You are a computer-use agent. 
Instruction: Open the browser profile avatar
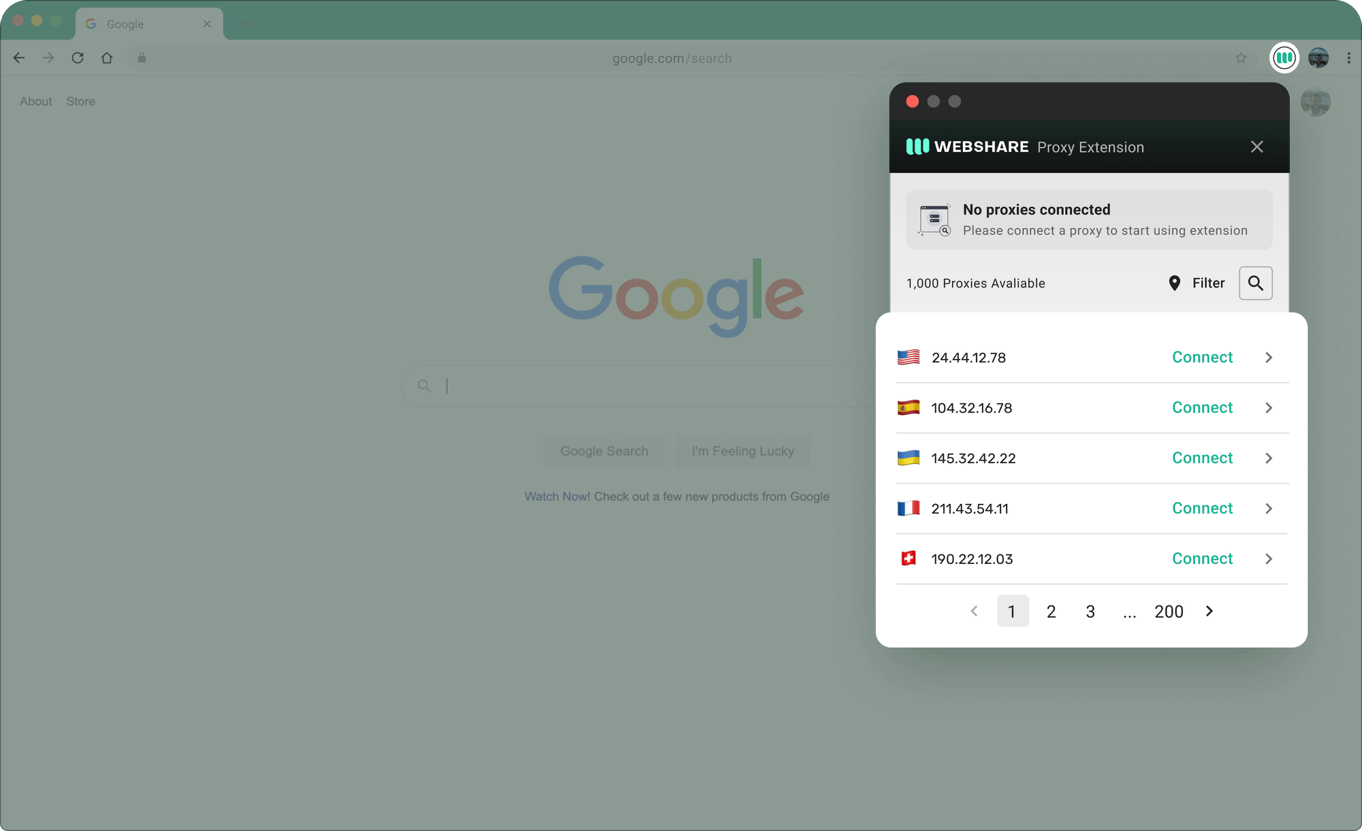(x=1318, y=58)
